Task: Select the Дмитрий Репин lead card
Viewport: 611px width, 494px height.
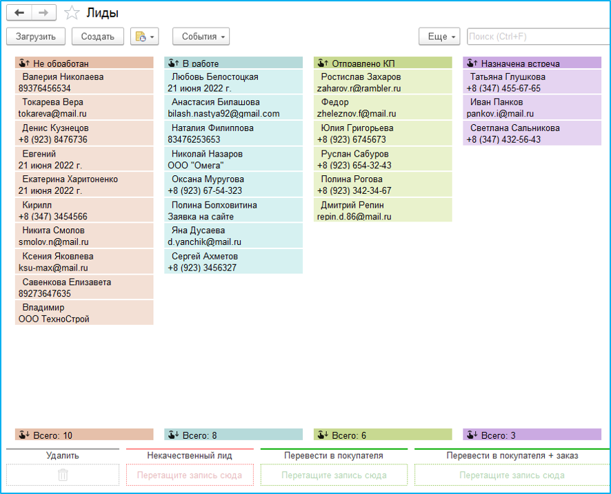Action: click(x=383, y=210)
